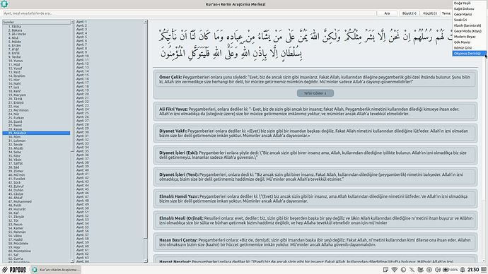Screen dimensions: 488x274
Task: Select sure 29. Ankebût
Action: click(x=36, y=133)
